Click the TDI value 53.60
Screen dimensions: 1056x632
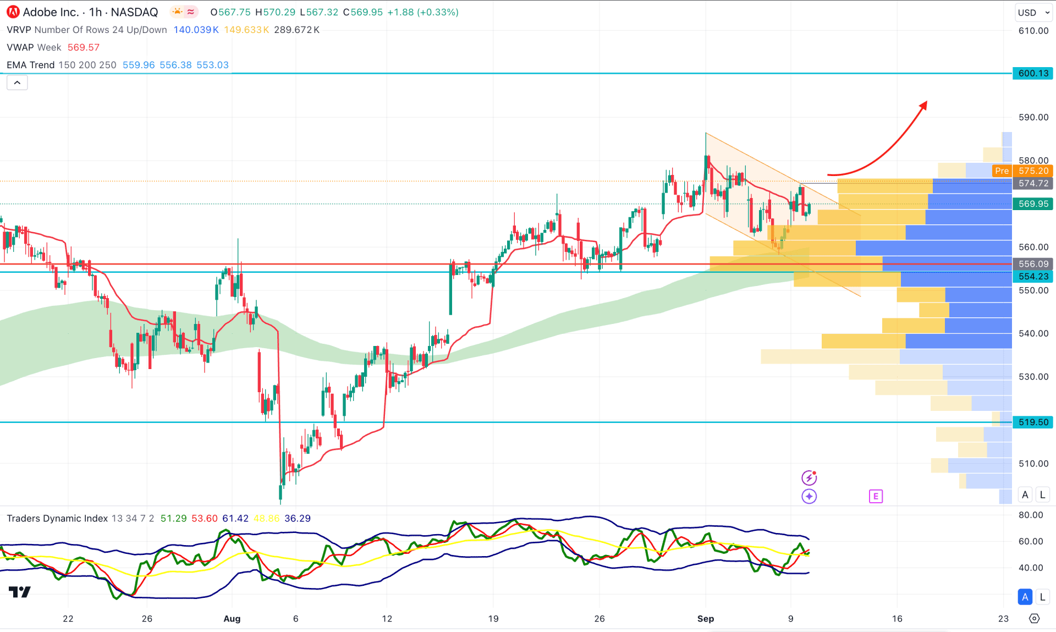coord(205,518)
